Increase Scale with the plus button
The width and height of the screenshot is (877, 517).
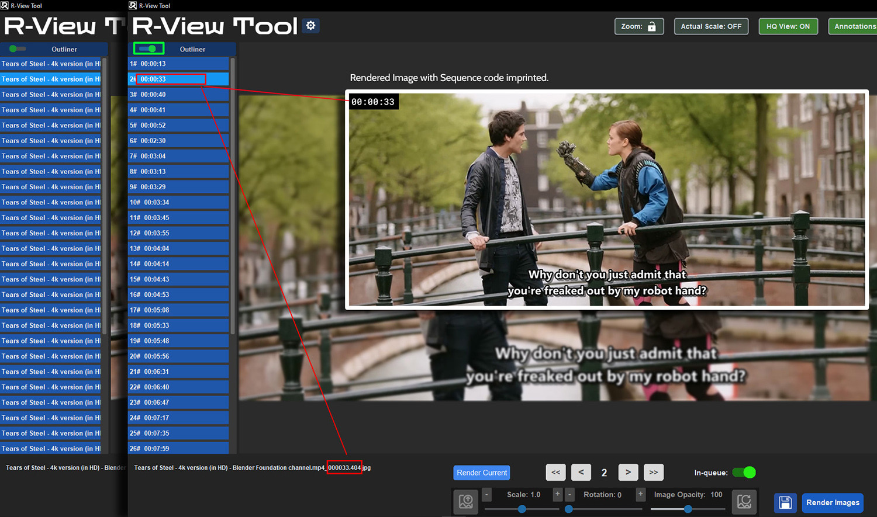click(557, 494)
